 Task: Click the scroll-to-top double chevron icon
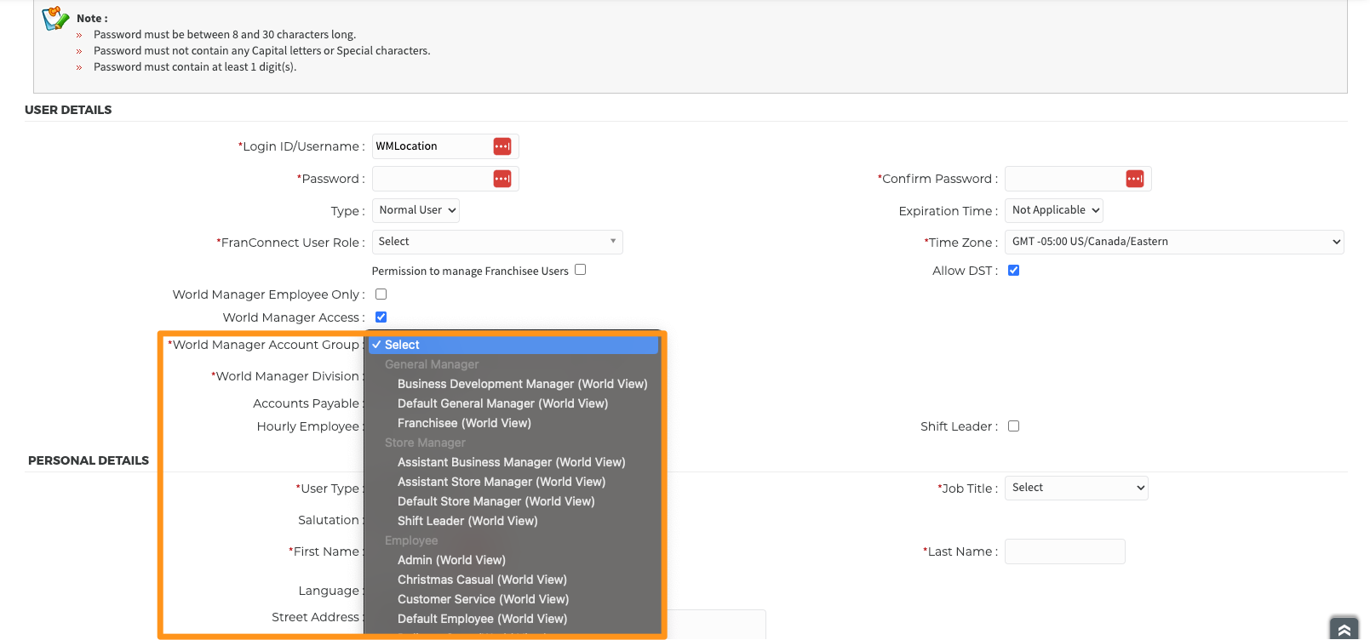pyautogui.click(x=1344, y=629)
